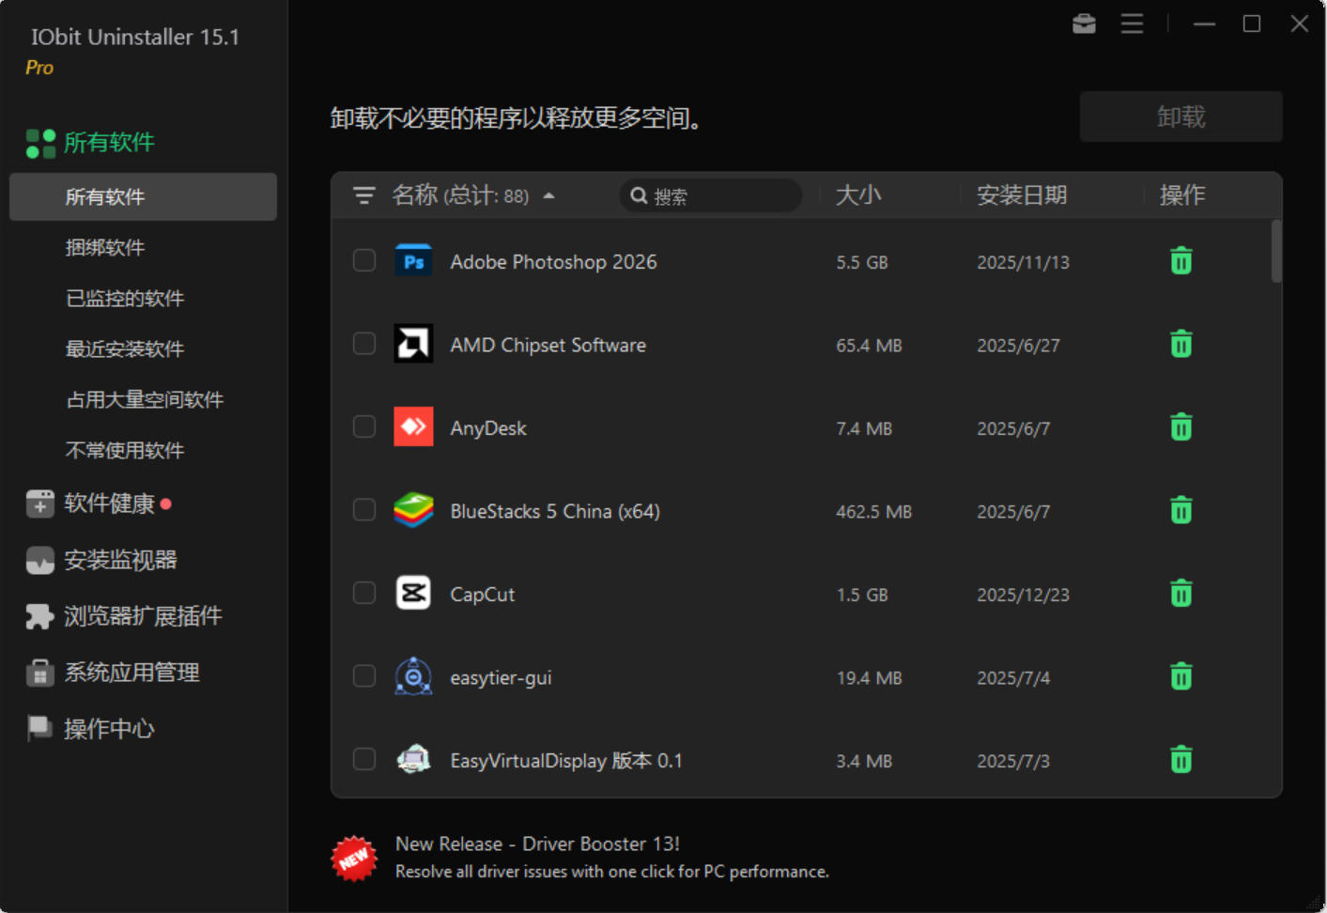Image resolution: width=1327 pixels, height=913 pixels.
Task: Open the hamburger menu in the title bar
Action: (1132, 23)
